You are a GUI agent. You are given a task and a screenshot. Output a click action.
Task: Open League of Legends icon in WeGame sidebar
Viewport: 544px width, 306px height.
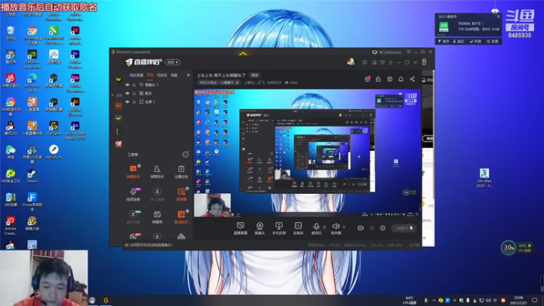[118, 131]
